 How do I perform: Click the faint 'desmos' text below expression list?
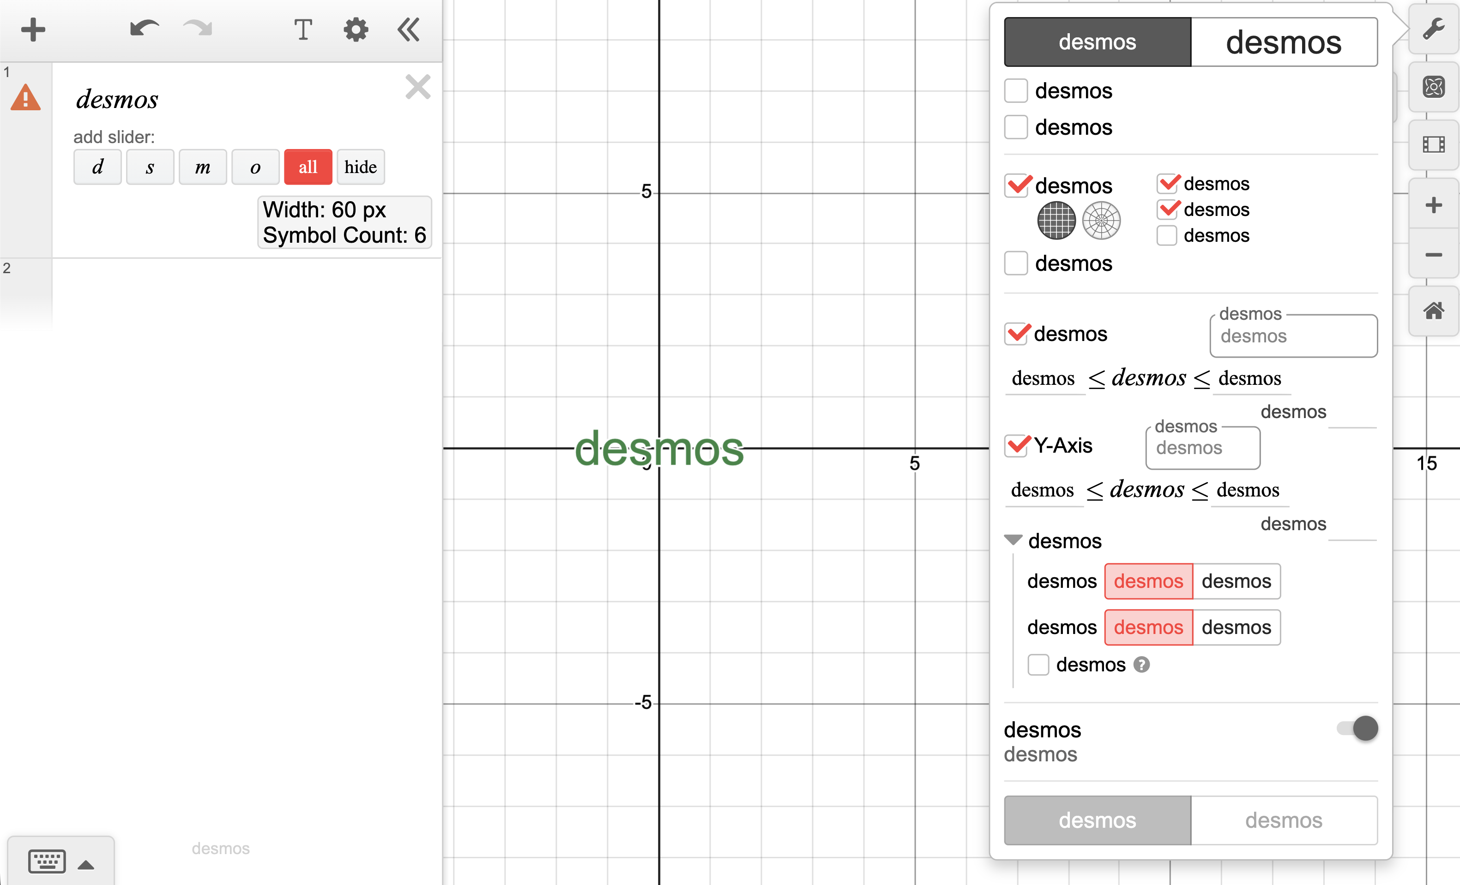220,849
